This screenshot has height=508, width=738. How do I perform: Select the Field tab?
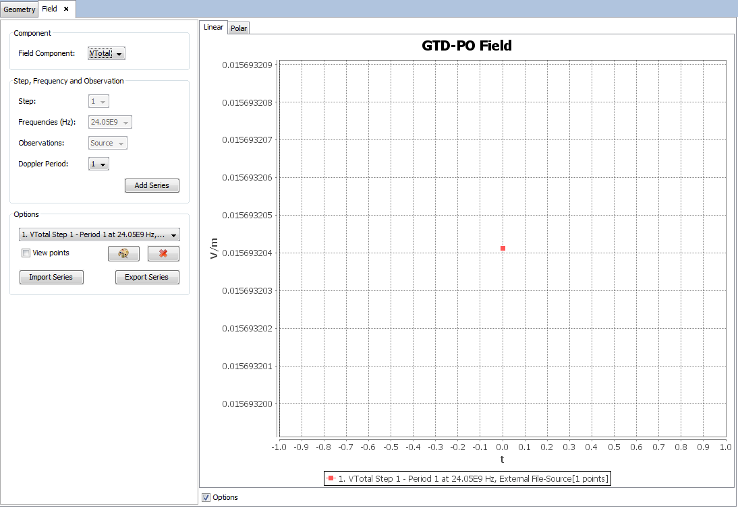[50, 9]
